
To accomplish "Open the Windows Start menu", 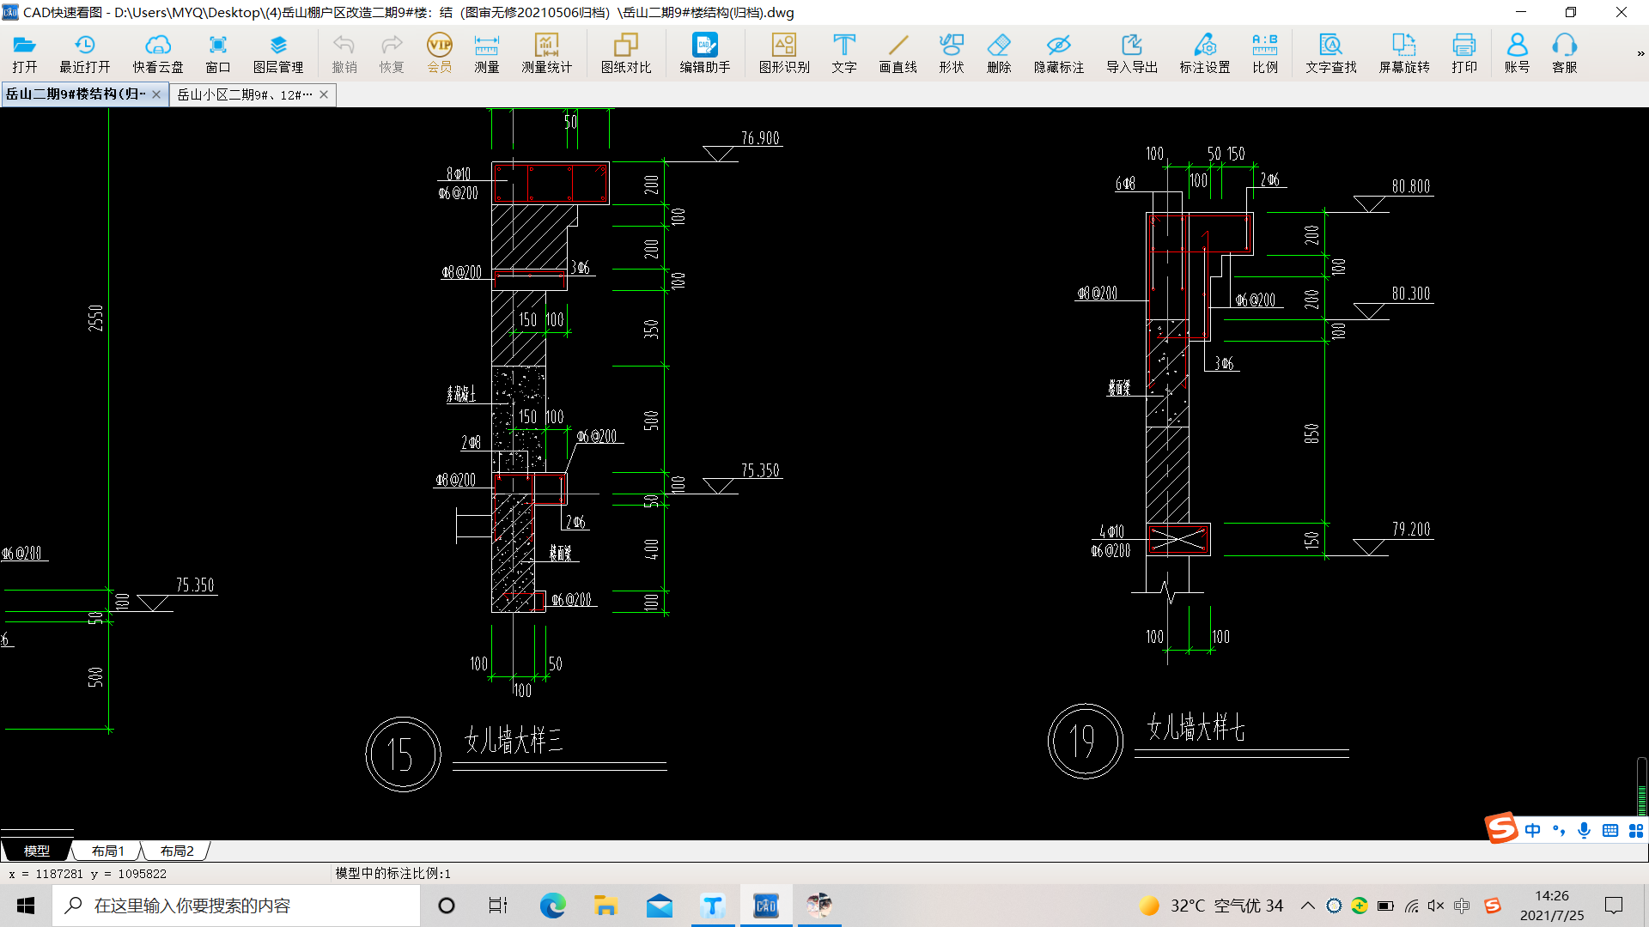I will pyautogui.click(x=26, y=906).
